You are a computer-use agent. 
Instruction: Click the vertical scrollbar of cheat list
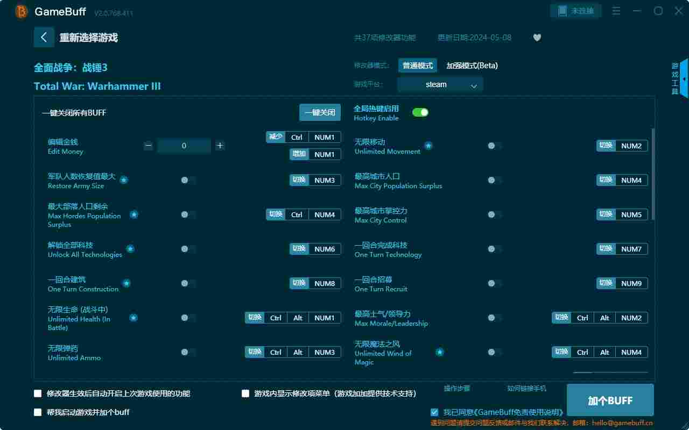pos(653,174)
